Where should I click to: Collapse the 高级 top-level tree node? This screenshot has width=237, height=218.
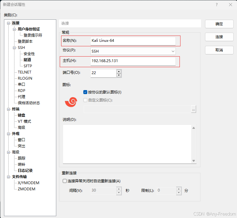pos(9,153)
